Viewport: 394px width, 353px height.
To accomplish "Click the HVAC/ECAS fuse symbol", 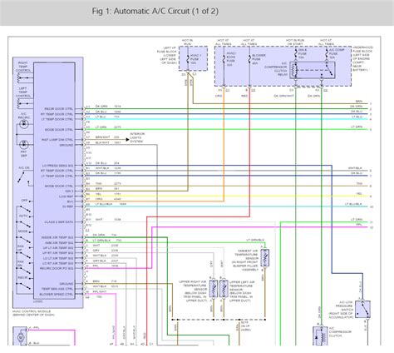I will 224,59.
